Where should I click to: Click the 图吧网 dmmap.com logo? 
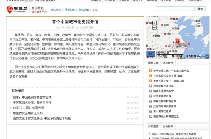pyautogui.click(x=17, y=9)
